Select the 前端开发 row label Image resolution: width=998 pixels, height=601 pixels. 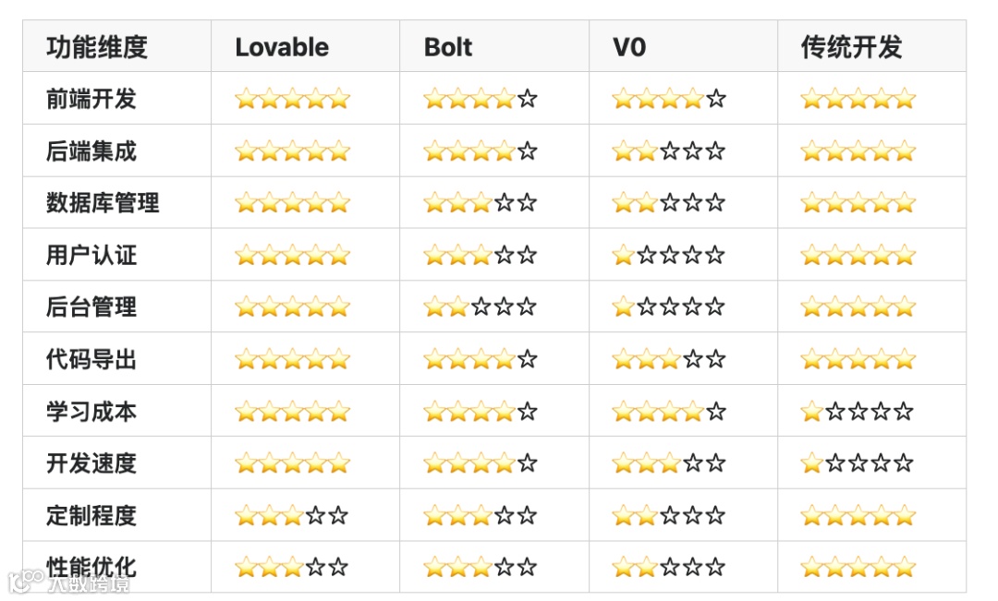pos(91,99)
